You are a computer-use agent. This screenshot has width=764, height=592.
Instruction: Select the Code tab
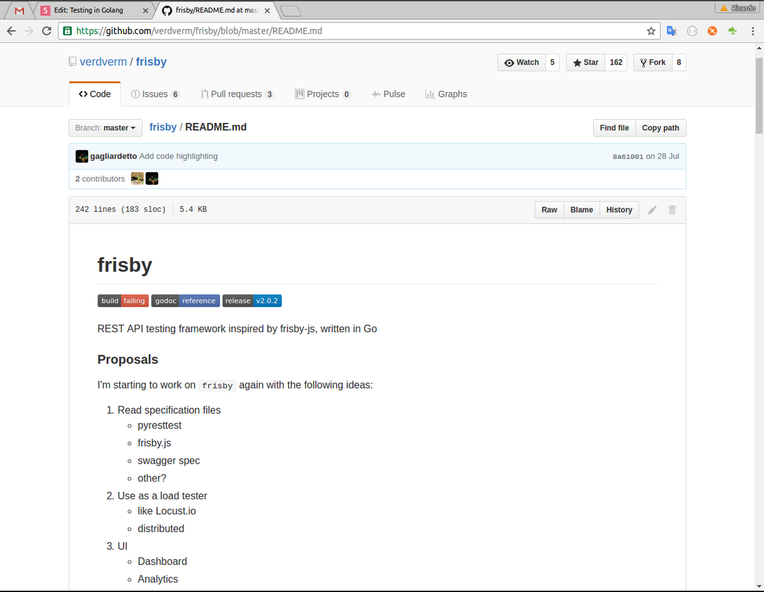pyautogui.click(x=95, y=94)
